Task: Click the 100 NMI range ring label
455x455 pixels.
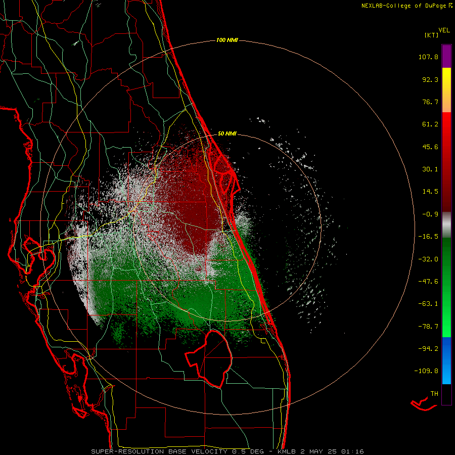Action: coord(227,40)
